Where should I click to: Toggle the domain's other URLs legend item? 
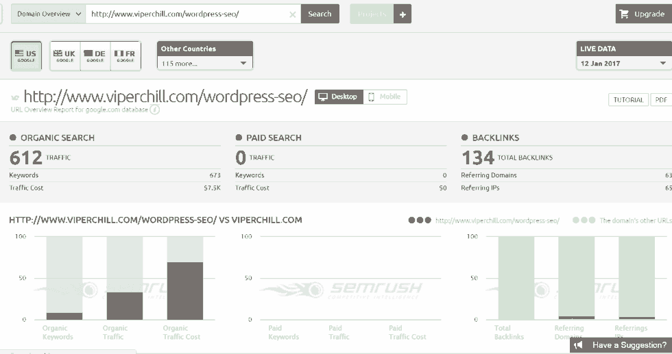pyautogui.click(x=623, y=220)
